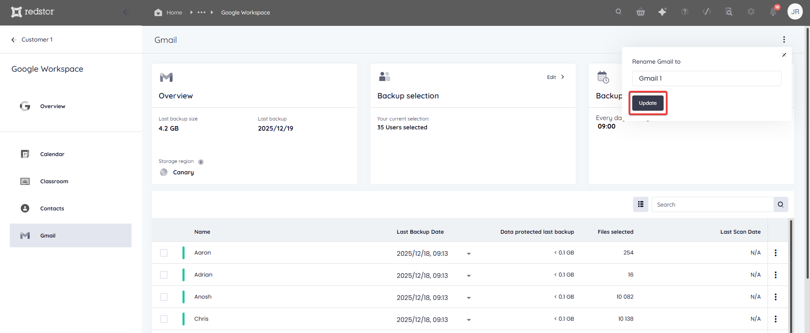The height and width of the screenshot is (333, 810).
Task: Click the Gmail icon on the Overview card
Action: point(166,77)
